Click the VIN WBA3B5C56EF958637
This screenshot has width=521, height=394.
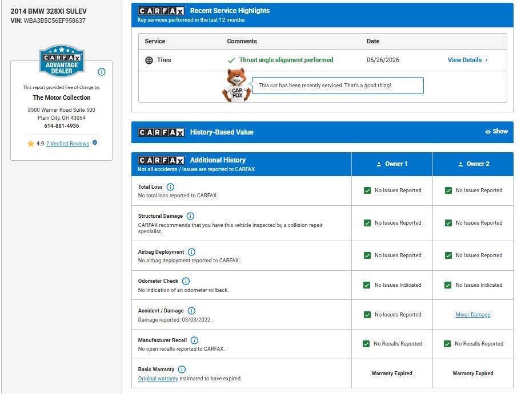pyautogui.click(x=54, y=21)
